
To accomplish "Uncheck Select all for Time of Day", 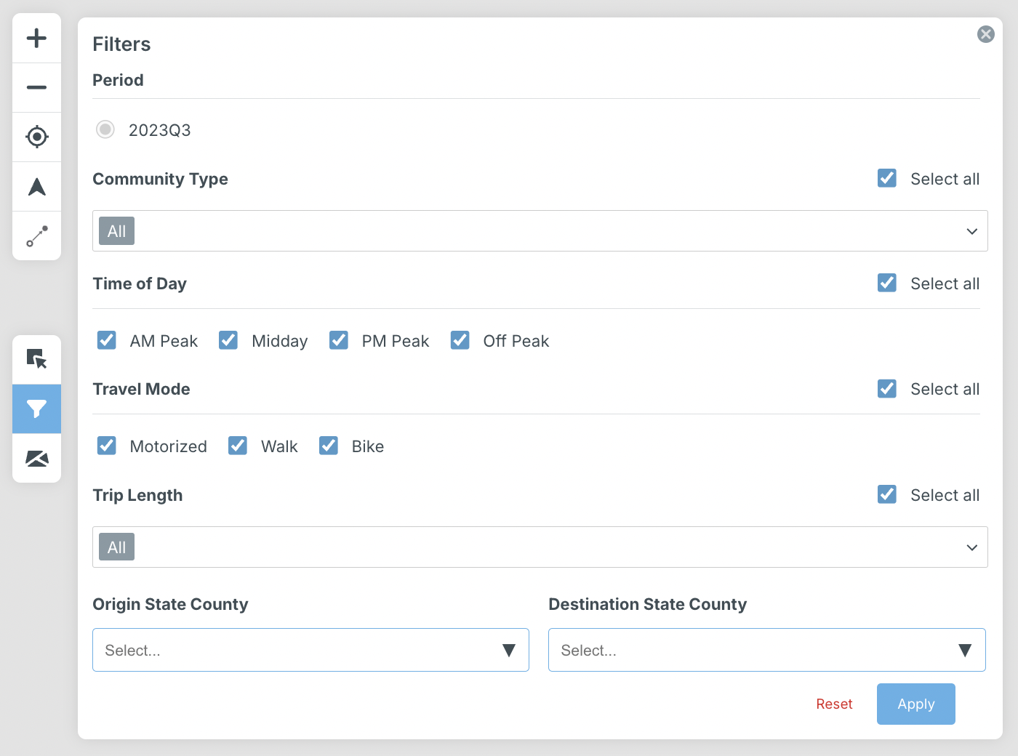I will (886, 283).
